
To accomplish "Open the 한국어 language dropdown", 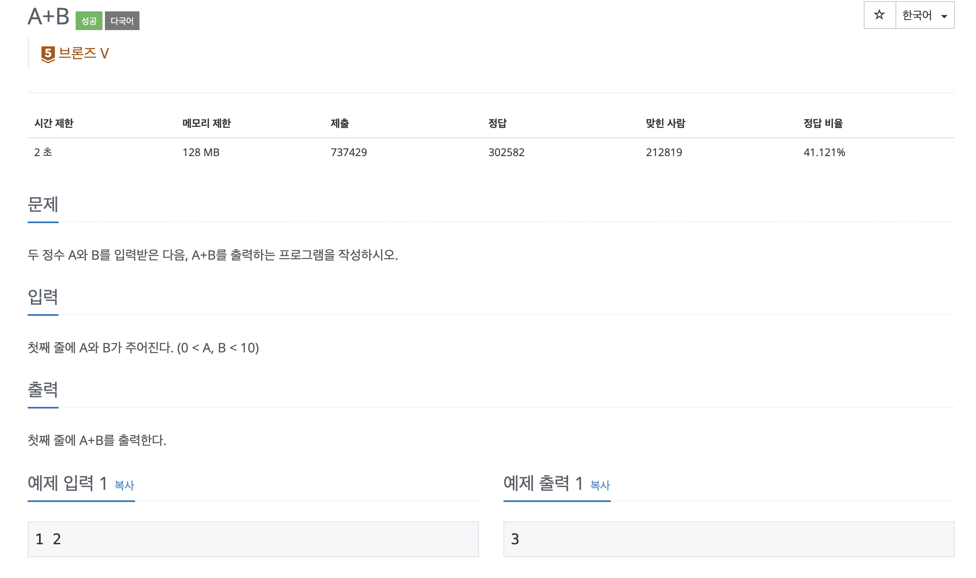I will point(925,15).
